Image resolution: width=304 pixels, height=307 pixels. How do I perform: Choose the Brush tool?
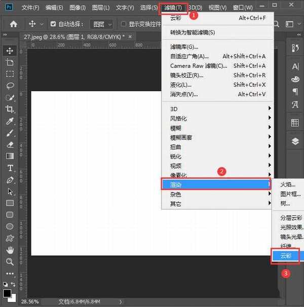click(10, 133)
